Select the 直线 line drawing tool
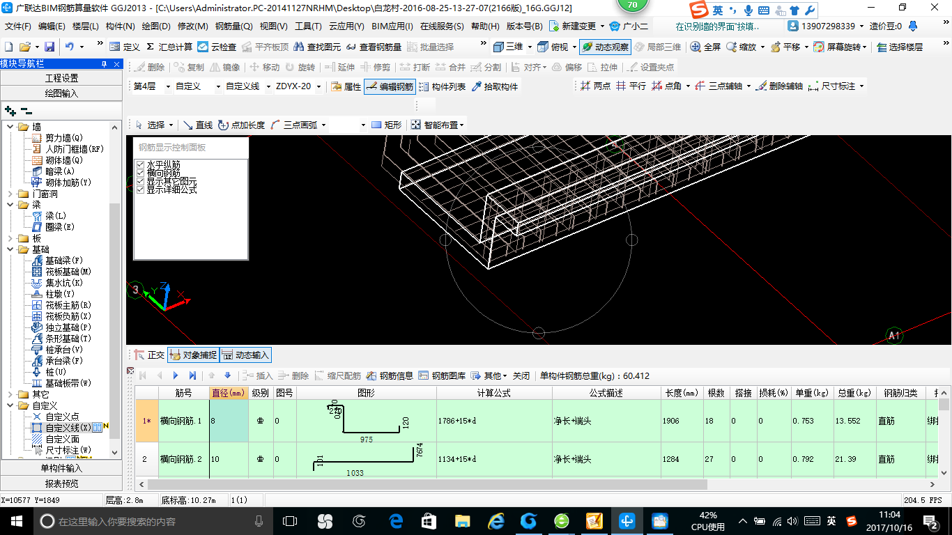The image size is (952, 535). [198, 125]
